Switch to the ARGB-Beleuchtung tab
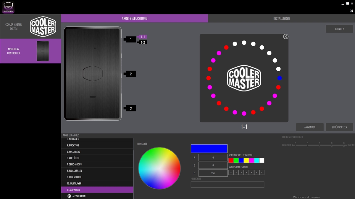Viewport: 355px width, 199px height. coord(135,18)
